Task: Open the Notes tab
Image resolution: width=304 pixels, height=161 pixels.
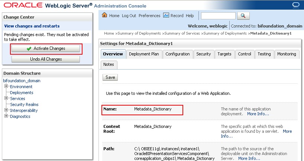Action: click(x=109, y=65)
